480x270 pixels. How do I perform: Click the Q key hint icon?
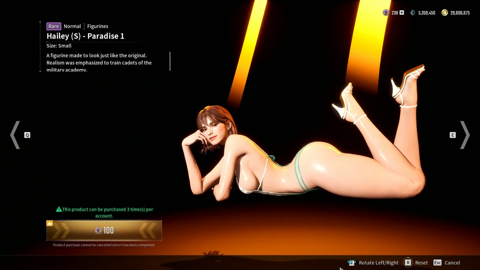point(27,135)
